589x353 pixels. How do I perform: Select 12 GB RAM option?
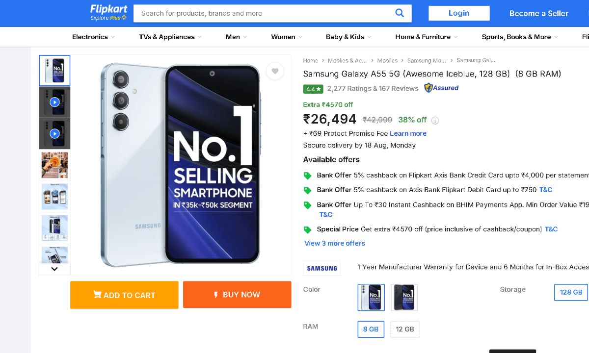(405, 329)
